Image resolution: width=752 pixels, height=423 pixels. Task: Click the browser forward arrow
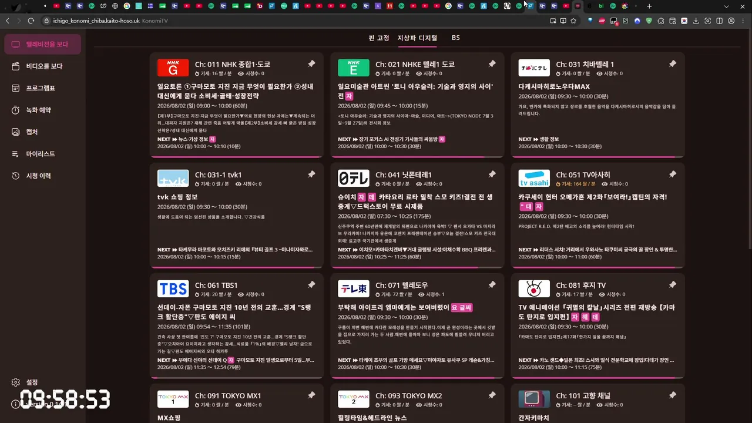pos(19,21)
